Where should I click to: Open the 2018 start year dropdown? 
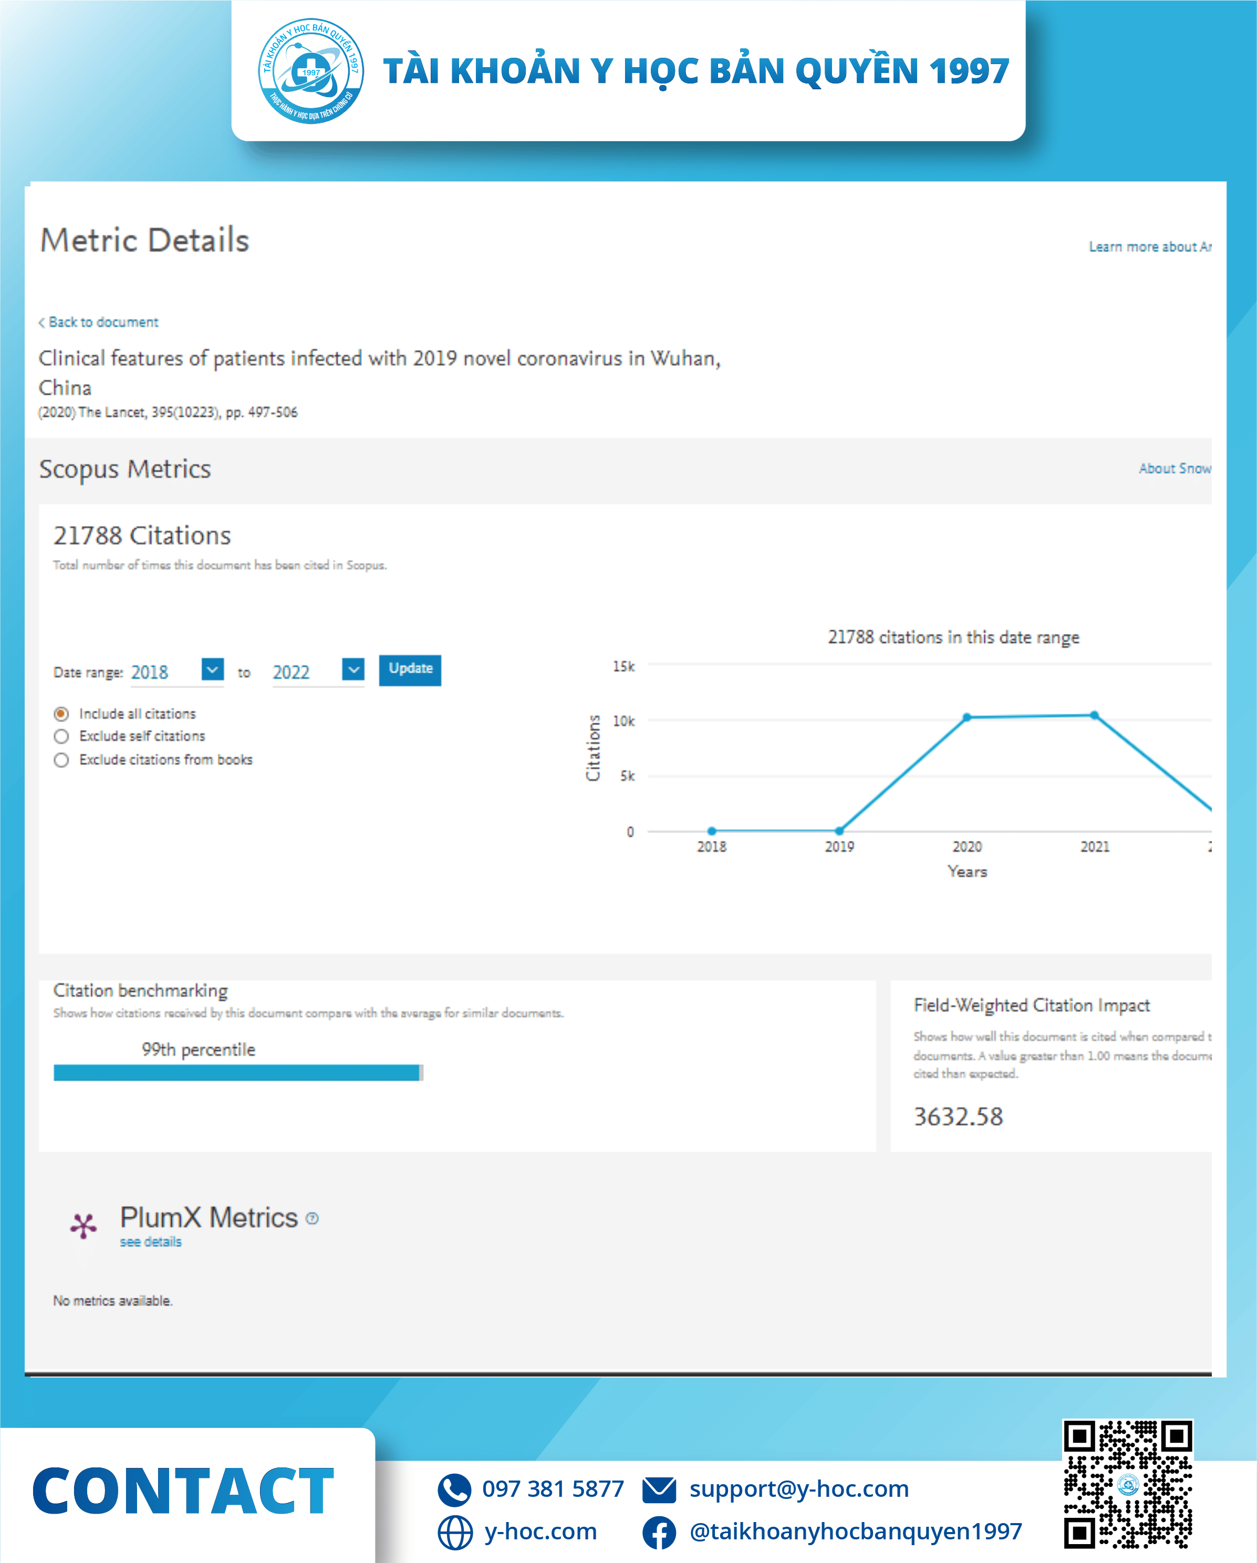click(212, 669)
